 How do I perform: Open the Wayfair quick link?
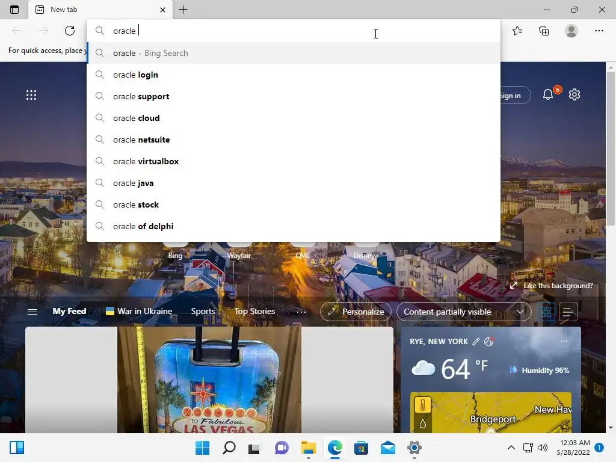pos(239,255)
